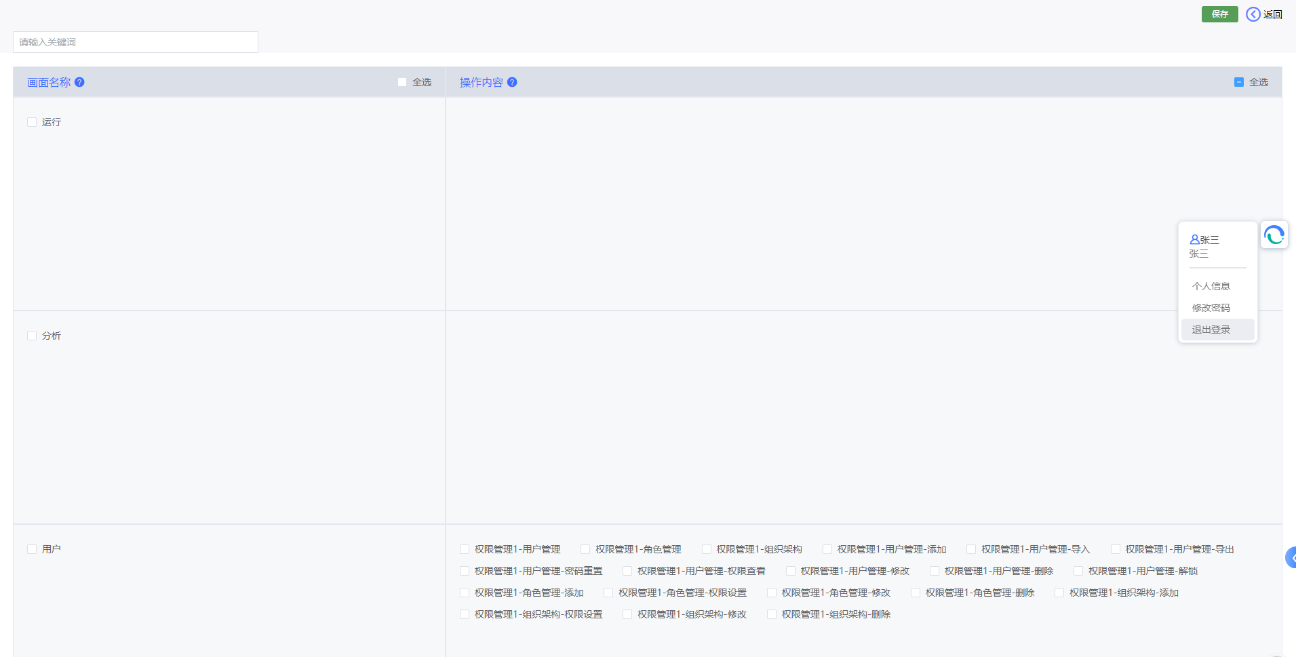The height and width of the screenshot is (657, 1296).
Task: Toggle 全选 checkbox in 操作内容 header
Action: point(1239,82)
